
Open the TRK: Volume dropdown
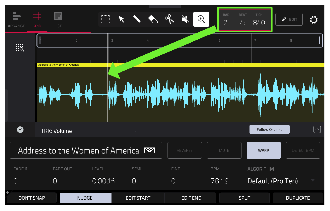click(x=89, y=131)
